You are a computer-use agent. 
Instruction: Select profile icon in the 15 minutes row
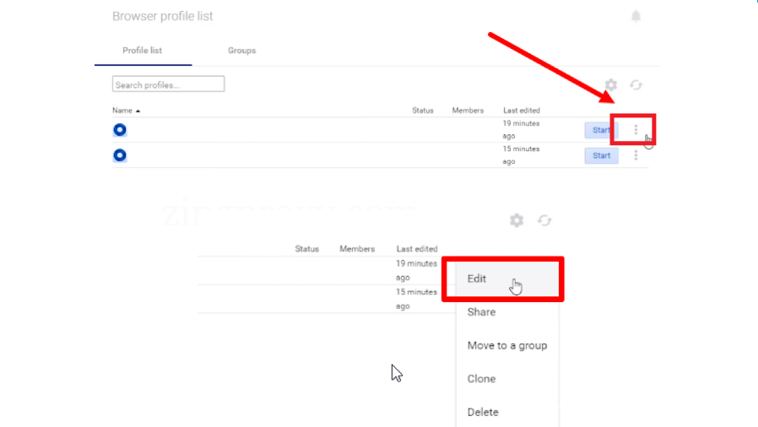(x=120, y=155)
